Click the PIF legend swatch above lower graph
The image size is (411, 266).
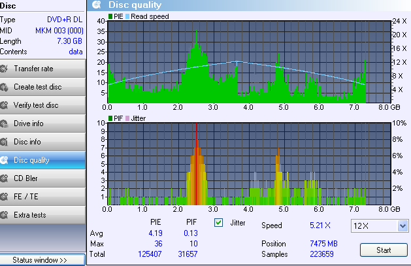pos(110,118)
